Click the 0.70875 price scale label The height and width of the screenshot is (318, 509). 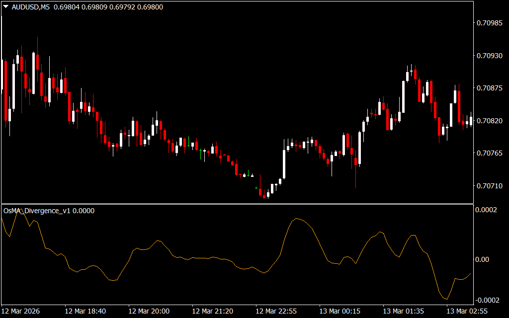tap(490, 88)
